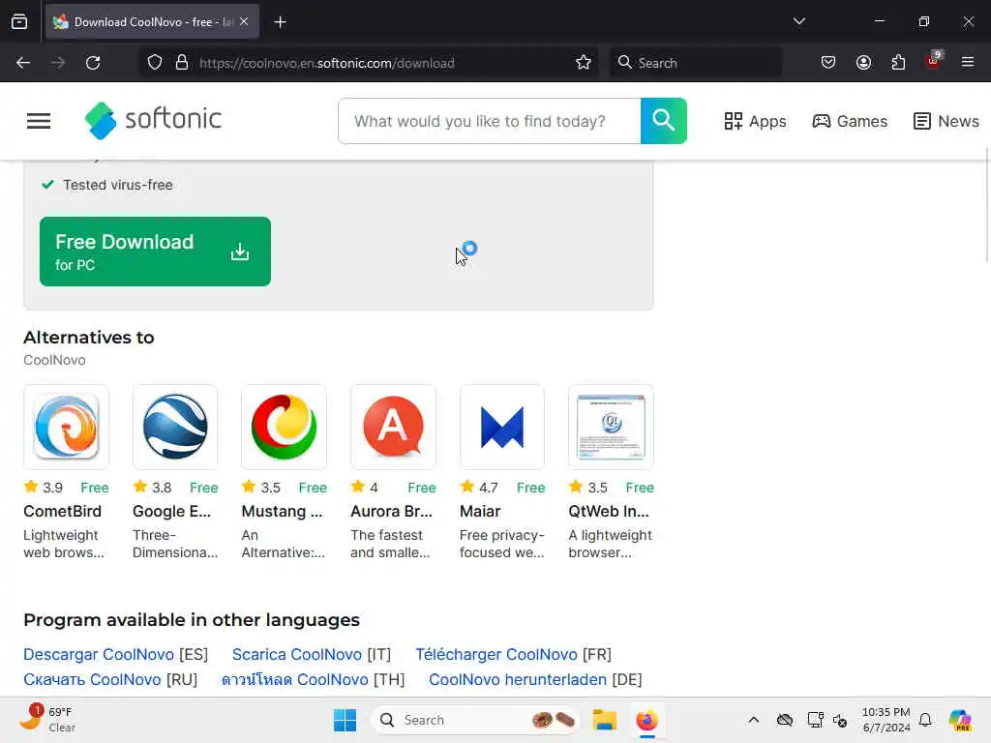Viewport: 991px width, 743px height.
Task: Open the Firefox account icon
Action: (863, 63)
